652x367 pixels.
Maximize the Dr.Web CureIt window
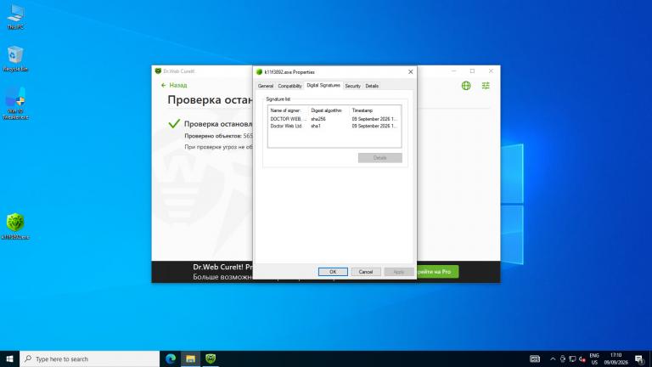coord(472,71)
